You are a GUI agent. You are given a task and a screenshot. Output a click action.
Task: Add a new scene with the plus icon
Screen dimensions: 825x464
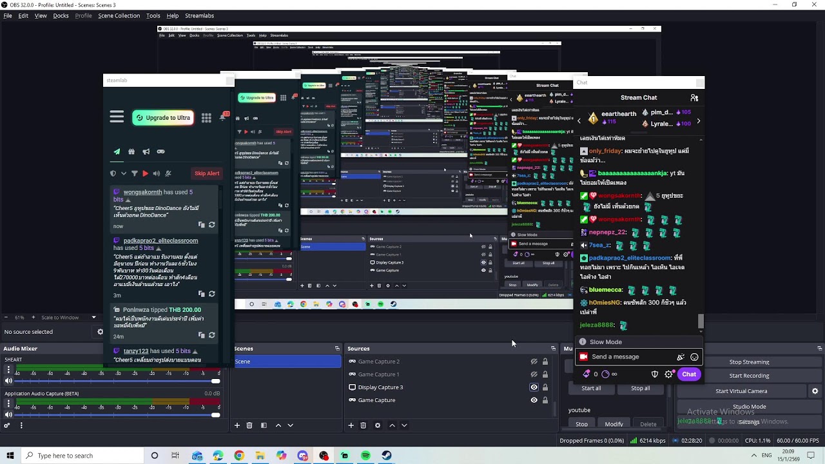point(237,425)
